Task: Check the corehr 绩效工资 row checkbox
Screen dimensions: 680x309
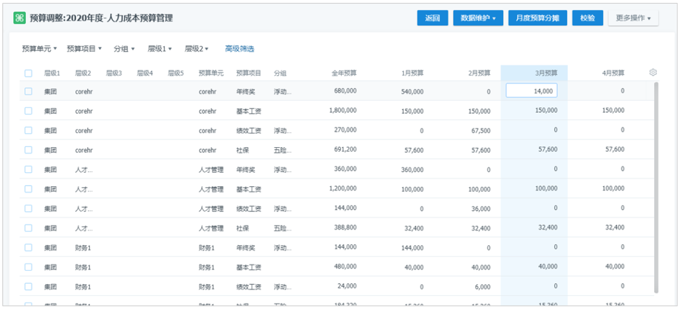Action: [28, 130]
